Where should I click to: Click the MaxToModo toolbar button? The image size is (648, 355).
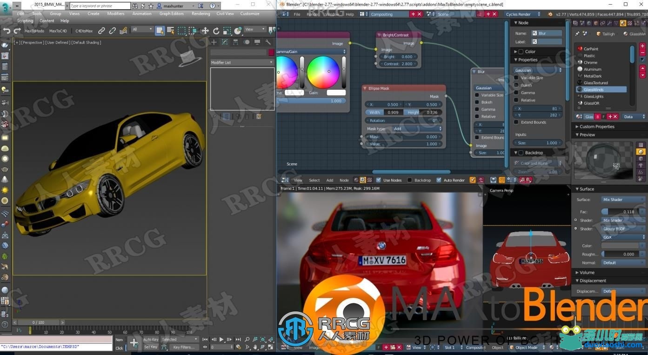pos(34,31)
